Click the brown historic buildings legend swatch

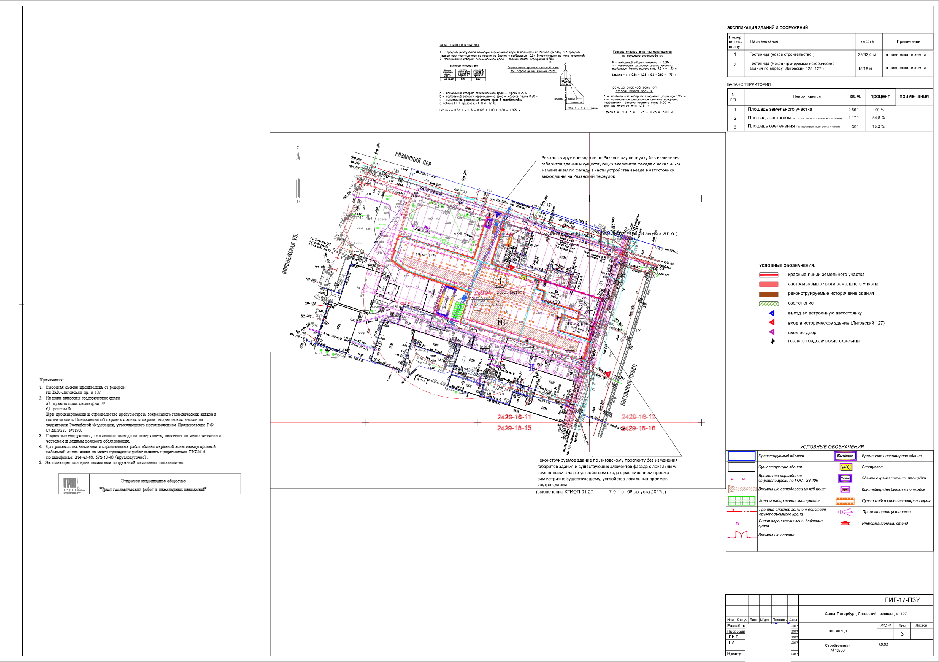coord(768,294)
